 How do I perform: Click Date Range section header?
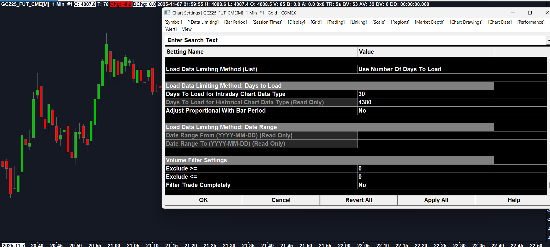tap(329, 127)
